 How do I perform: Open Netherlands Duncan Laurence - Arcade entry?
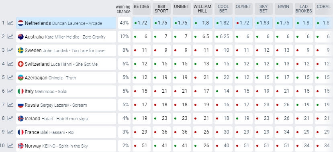[66, 23]
